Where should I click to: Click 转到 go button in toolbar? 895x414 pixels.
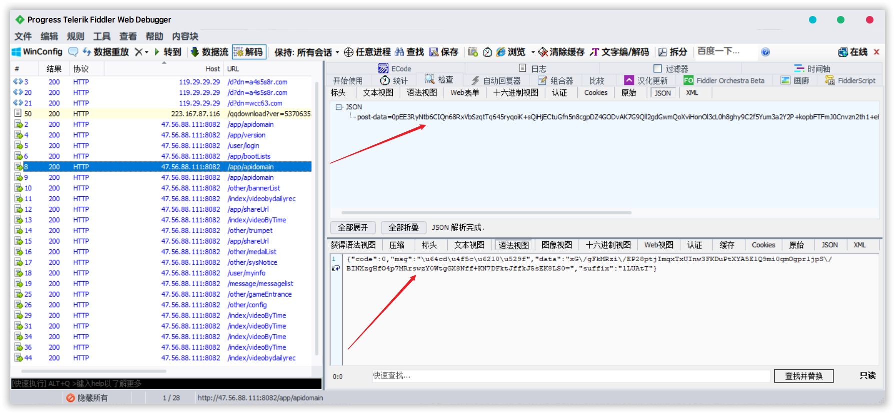pyautogui.click(x=168, y=51)
